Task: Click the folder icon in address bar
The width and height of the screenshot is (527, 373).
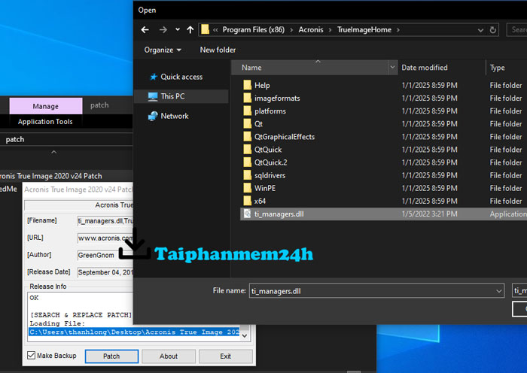Action: tap(205, 29)
